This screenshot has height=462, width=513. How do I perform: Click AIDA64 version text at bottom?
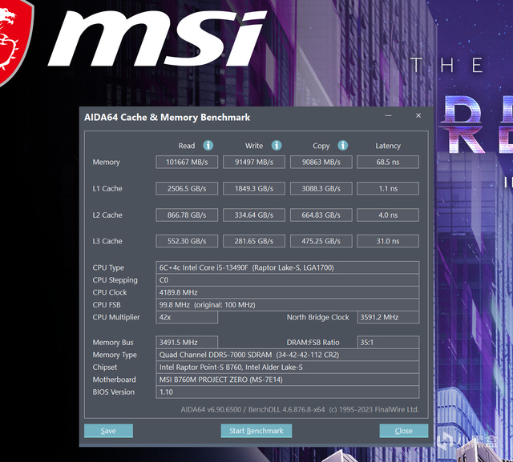[300, 409]
